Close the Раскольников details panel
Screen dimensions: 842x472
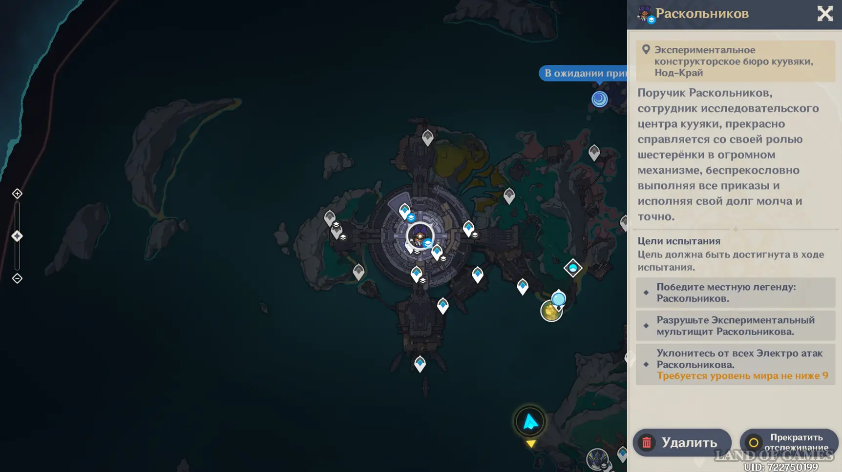coord(825,14)
